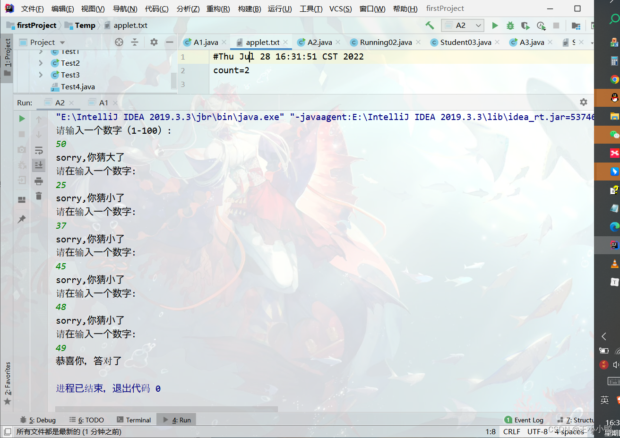This screenshot has width=620, height=438.
Task: Open the 运行(U) menu
Action: tap(280, 9)
